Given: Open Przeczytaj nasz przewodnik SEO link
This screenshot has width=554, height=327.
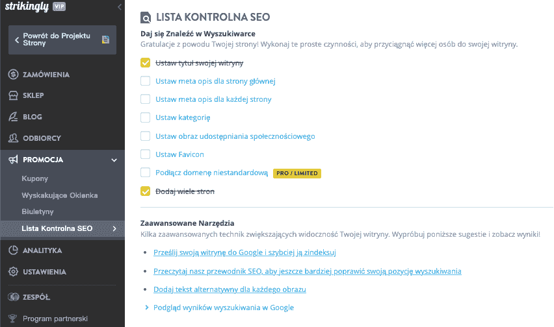Looking at the screenshot, I should [x=308, y=271].
